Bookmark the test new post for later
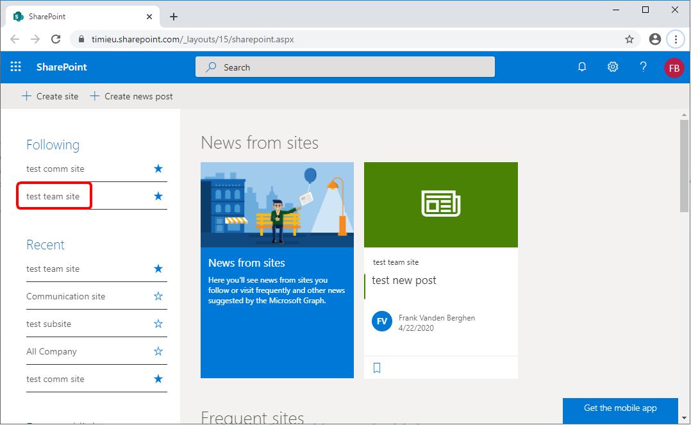691x425 pixels. click(x=377, y=368)
